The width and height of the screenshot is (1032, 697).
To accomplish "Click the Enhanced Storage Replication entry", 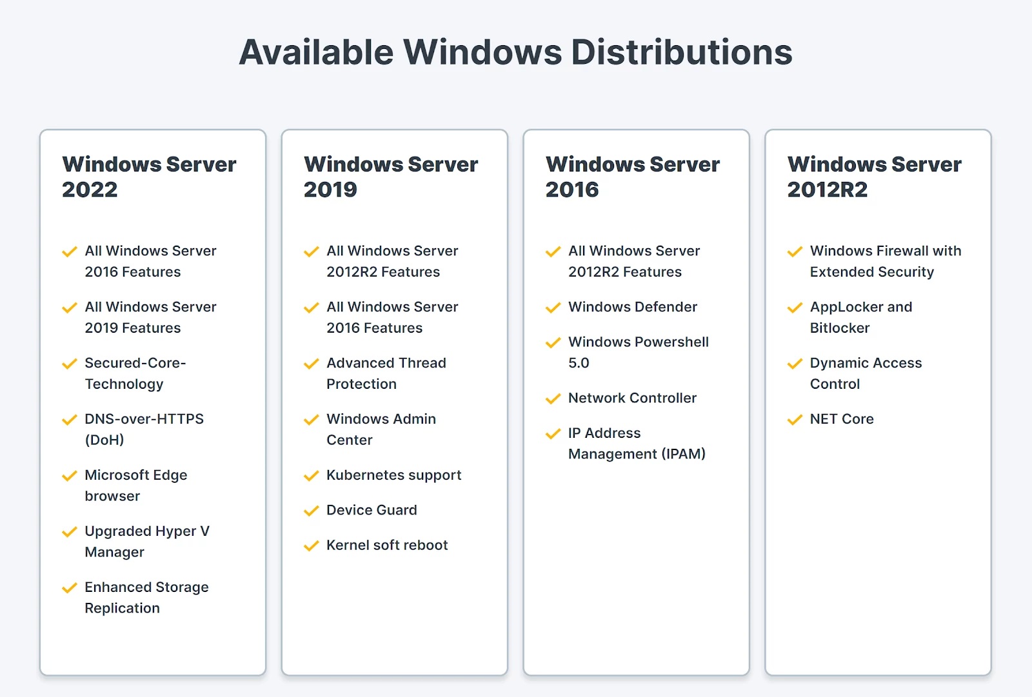I will (146, 597).
